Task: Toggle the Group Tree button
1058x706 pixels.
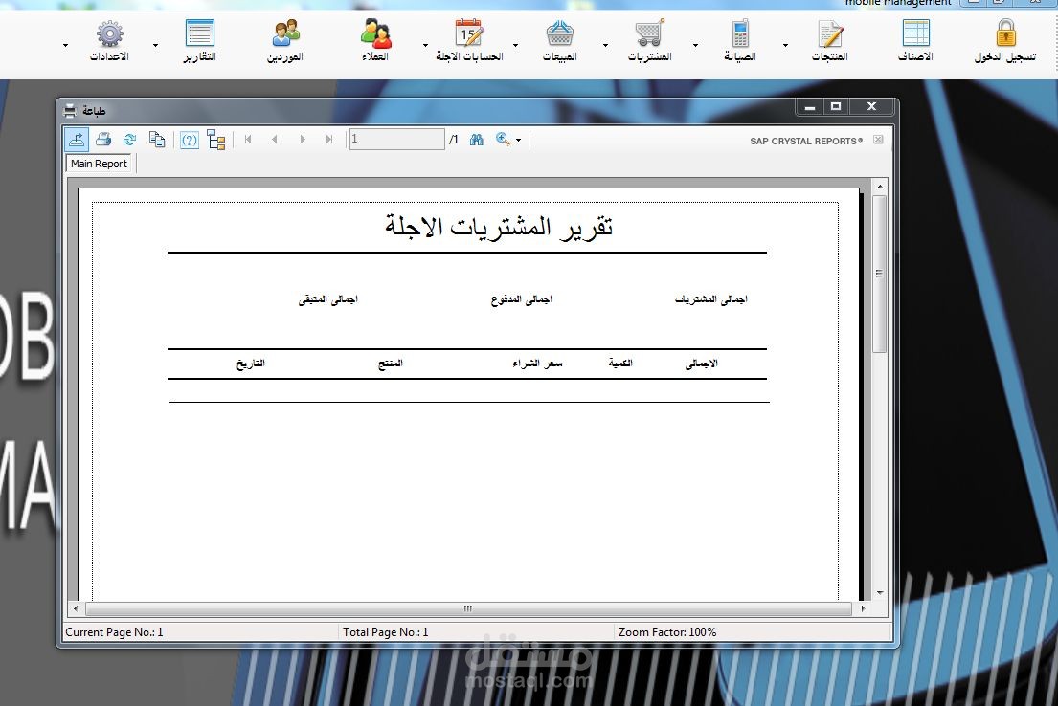Action: [x=216, y=140]
